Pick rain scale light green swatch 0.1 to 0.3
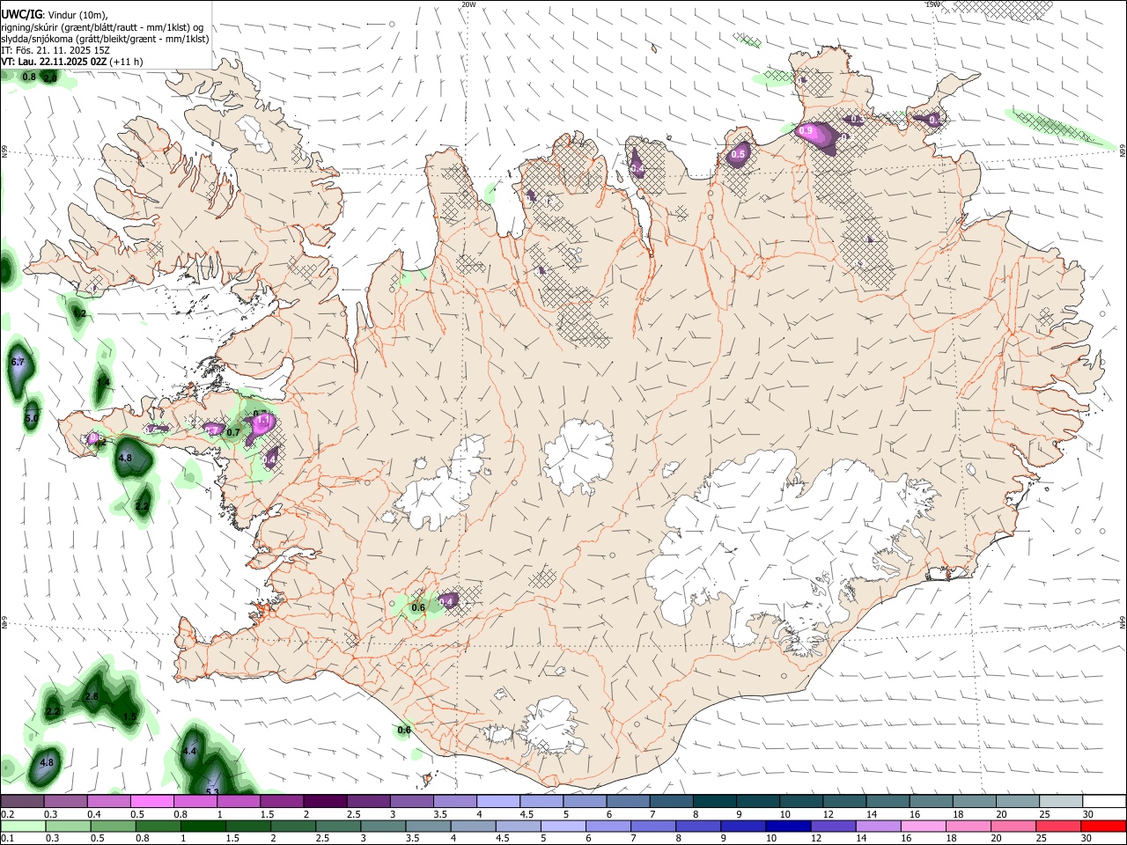The width and height of the screenshot is (1127, 845). 22,826
